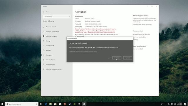The image size is (188, 106).
Task: Select Activation in the sidebar
Action: pyautogui.click(x=49, y=55)
